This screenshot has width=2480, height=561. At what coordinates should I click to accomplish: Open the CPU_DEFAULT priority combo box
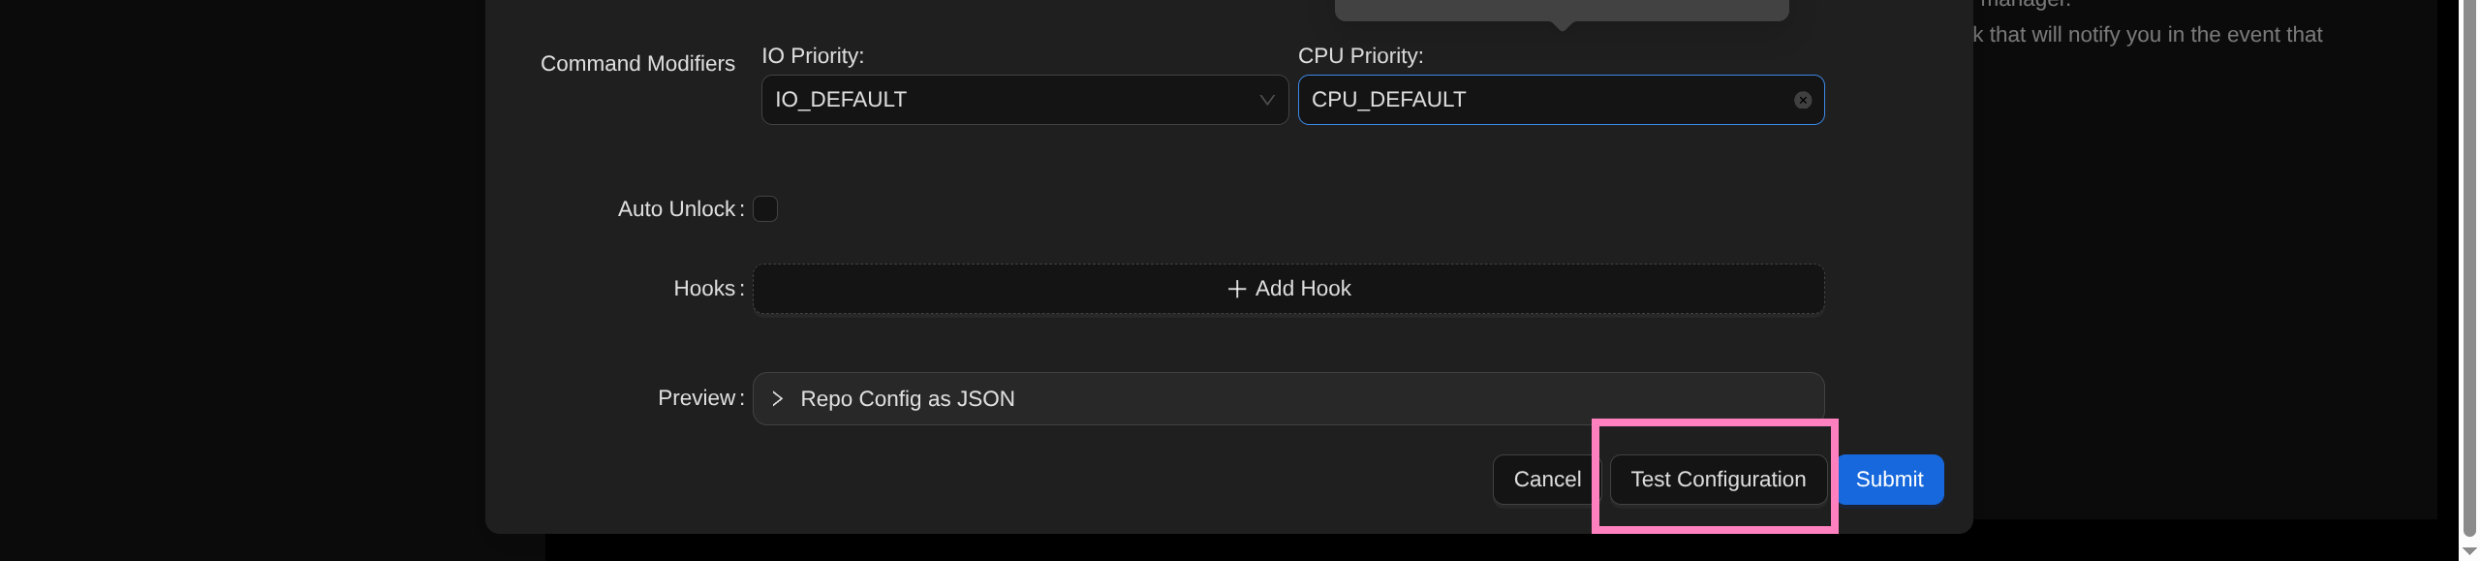pos(1546,100)
